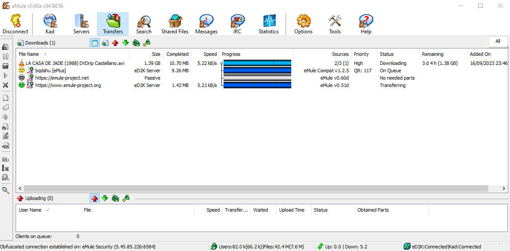Click the Open file blank-page sidebar icon
The height and width of the screenshot is (251, 510).
[x=6, y=98]
